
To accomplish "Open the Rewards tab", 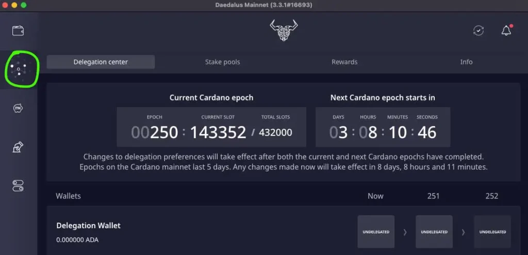I will (344, 62).
